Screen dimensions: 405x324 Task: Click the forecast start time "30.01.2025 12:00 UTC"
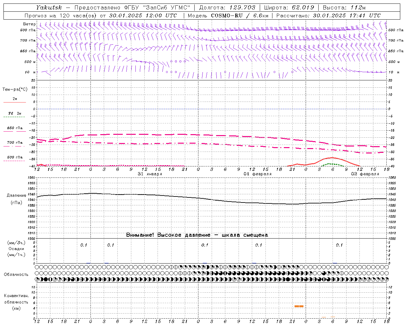pyautogui.click(x=143, y=16)
